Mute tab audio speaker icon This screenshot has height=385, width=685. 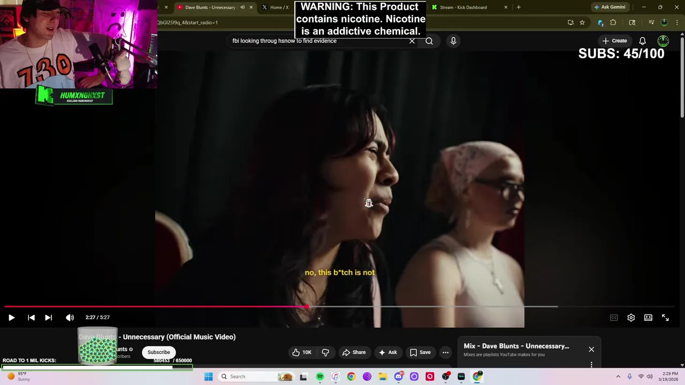tap(242, 7)
